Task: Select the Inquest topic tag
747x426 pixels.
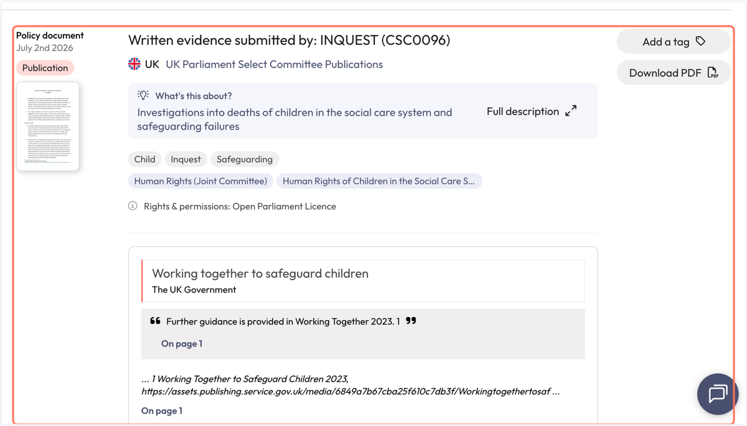Action: tap(186, 159)
